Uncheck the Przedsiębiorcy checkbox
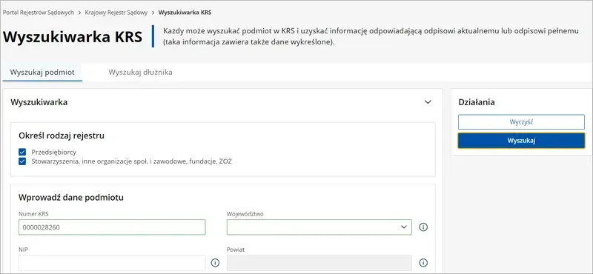 coord(22,153)
